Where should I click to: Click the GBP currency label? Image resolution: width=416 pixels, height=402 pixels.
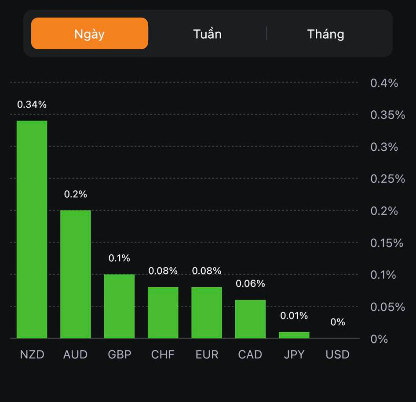119,355
